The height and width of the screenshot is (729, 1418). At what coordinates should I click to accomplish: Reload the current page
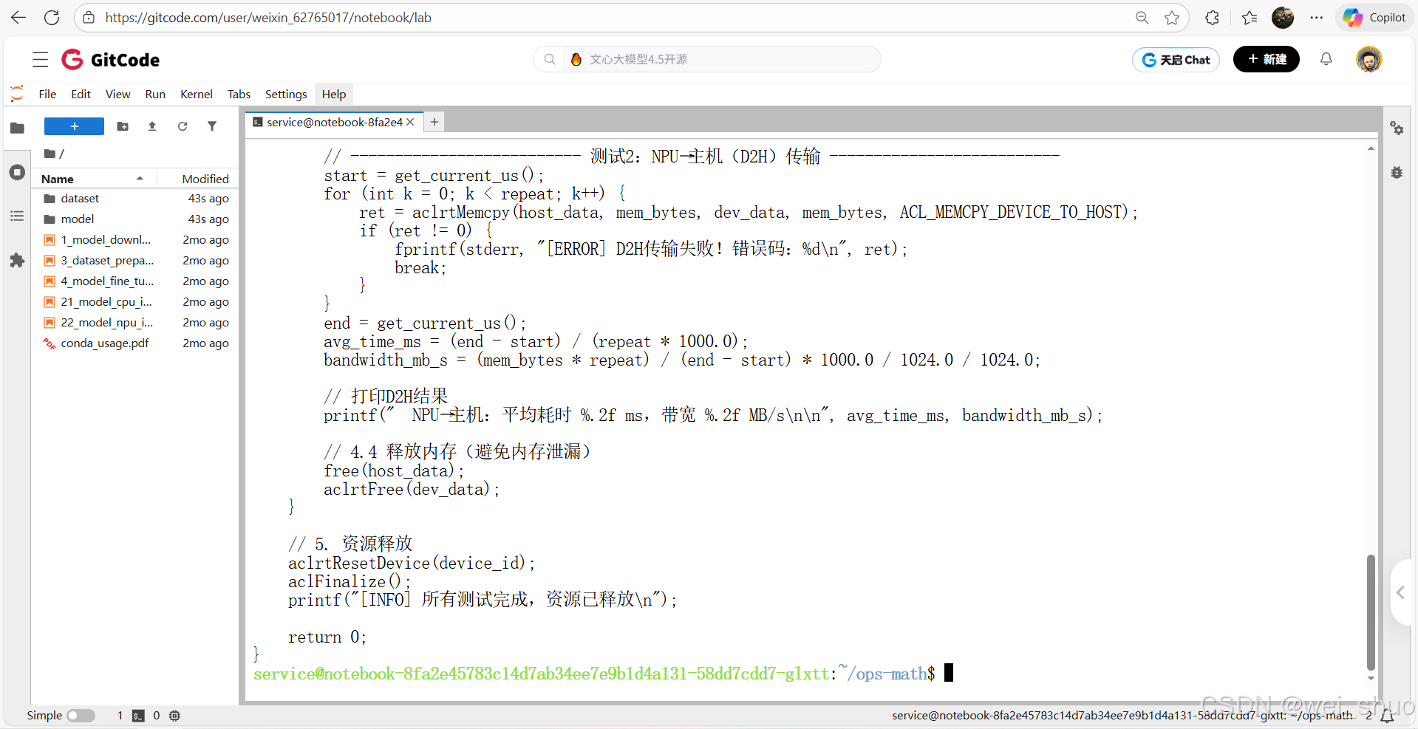(52, 18)
